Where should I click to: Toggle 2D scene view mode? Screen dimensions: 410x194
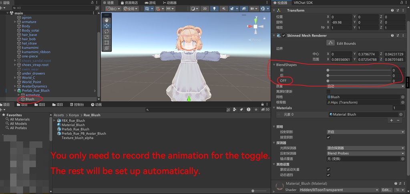(x=205, y=9)
